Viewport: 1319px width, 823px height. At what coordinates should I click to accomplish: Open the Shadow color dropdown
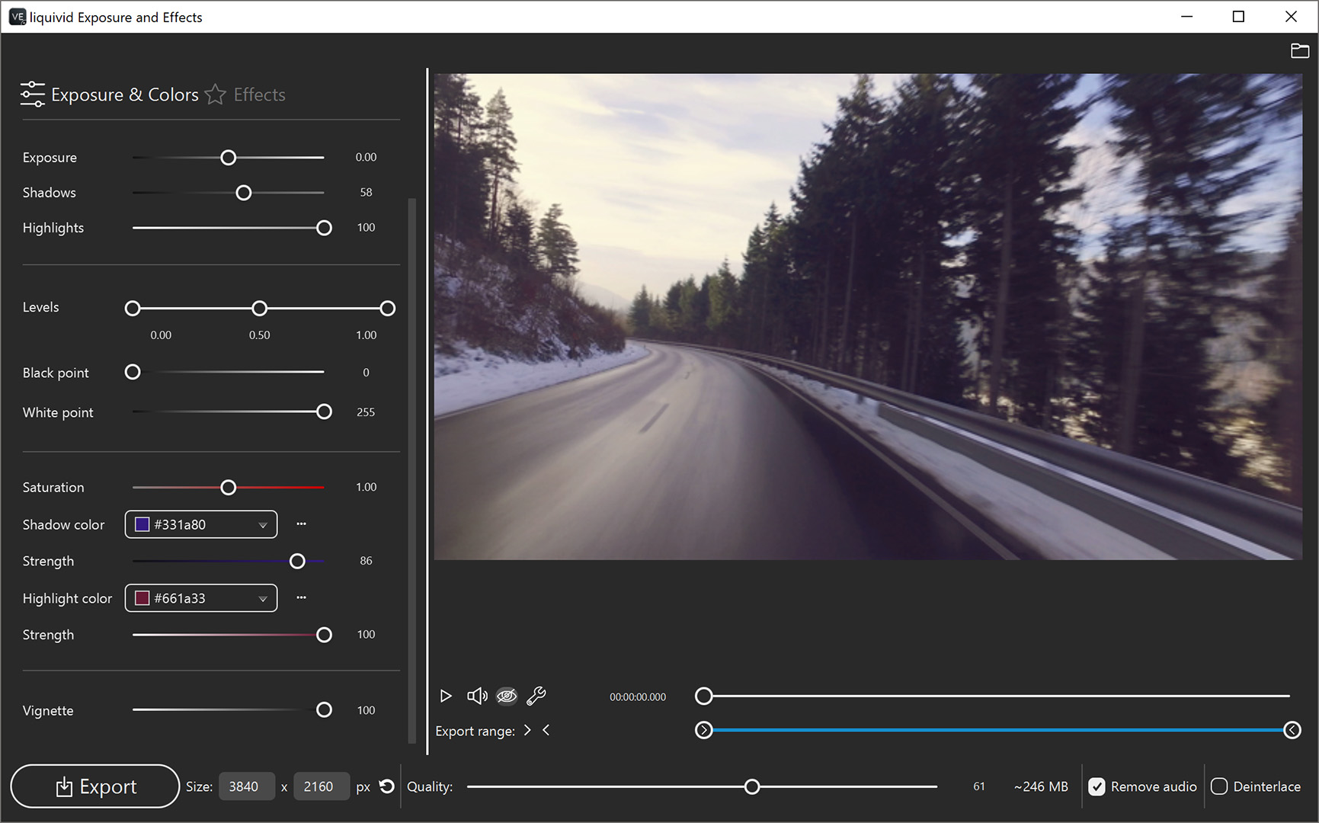(x=262, y=524)
